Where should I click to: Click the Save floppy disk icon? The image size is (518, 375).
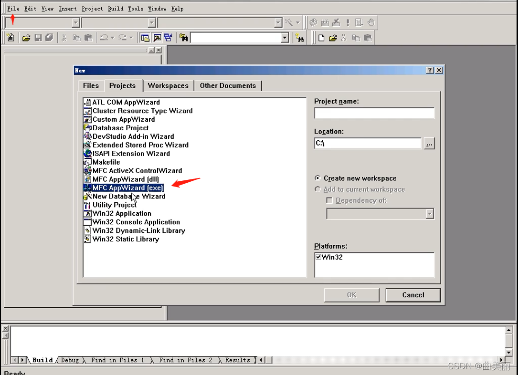click(38, 38)
